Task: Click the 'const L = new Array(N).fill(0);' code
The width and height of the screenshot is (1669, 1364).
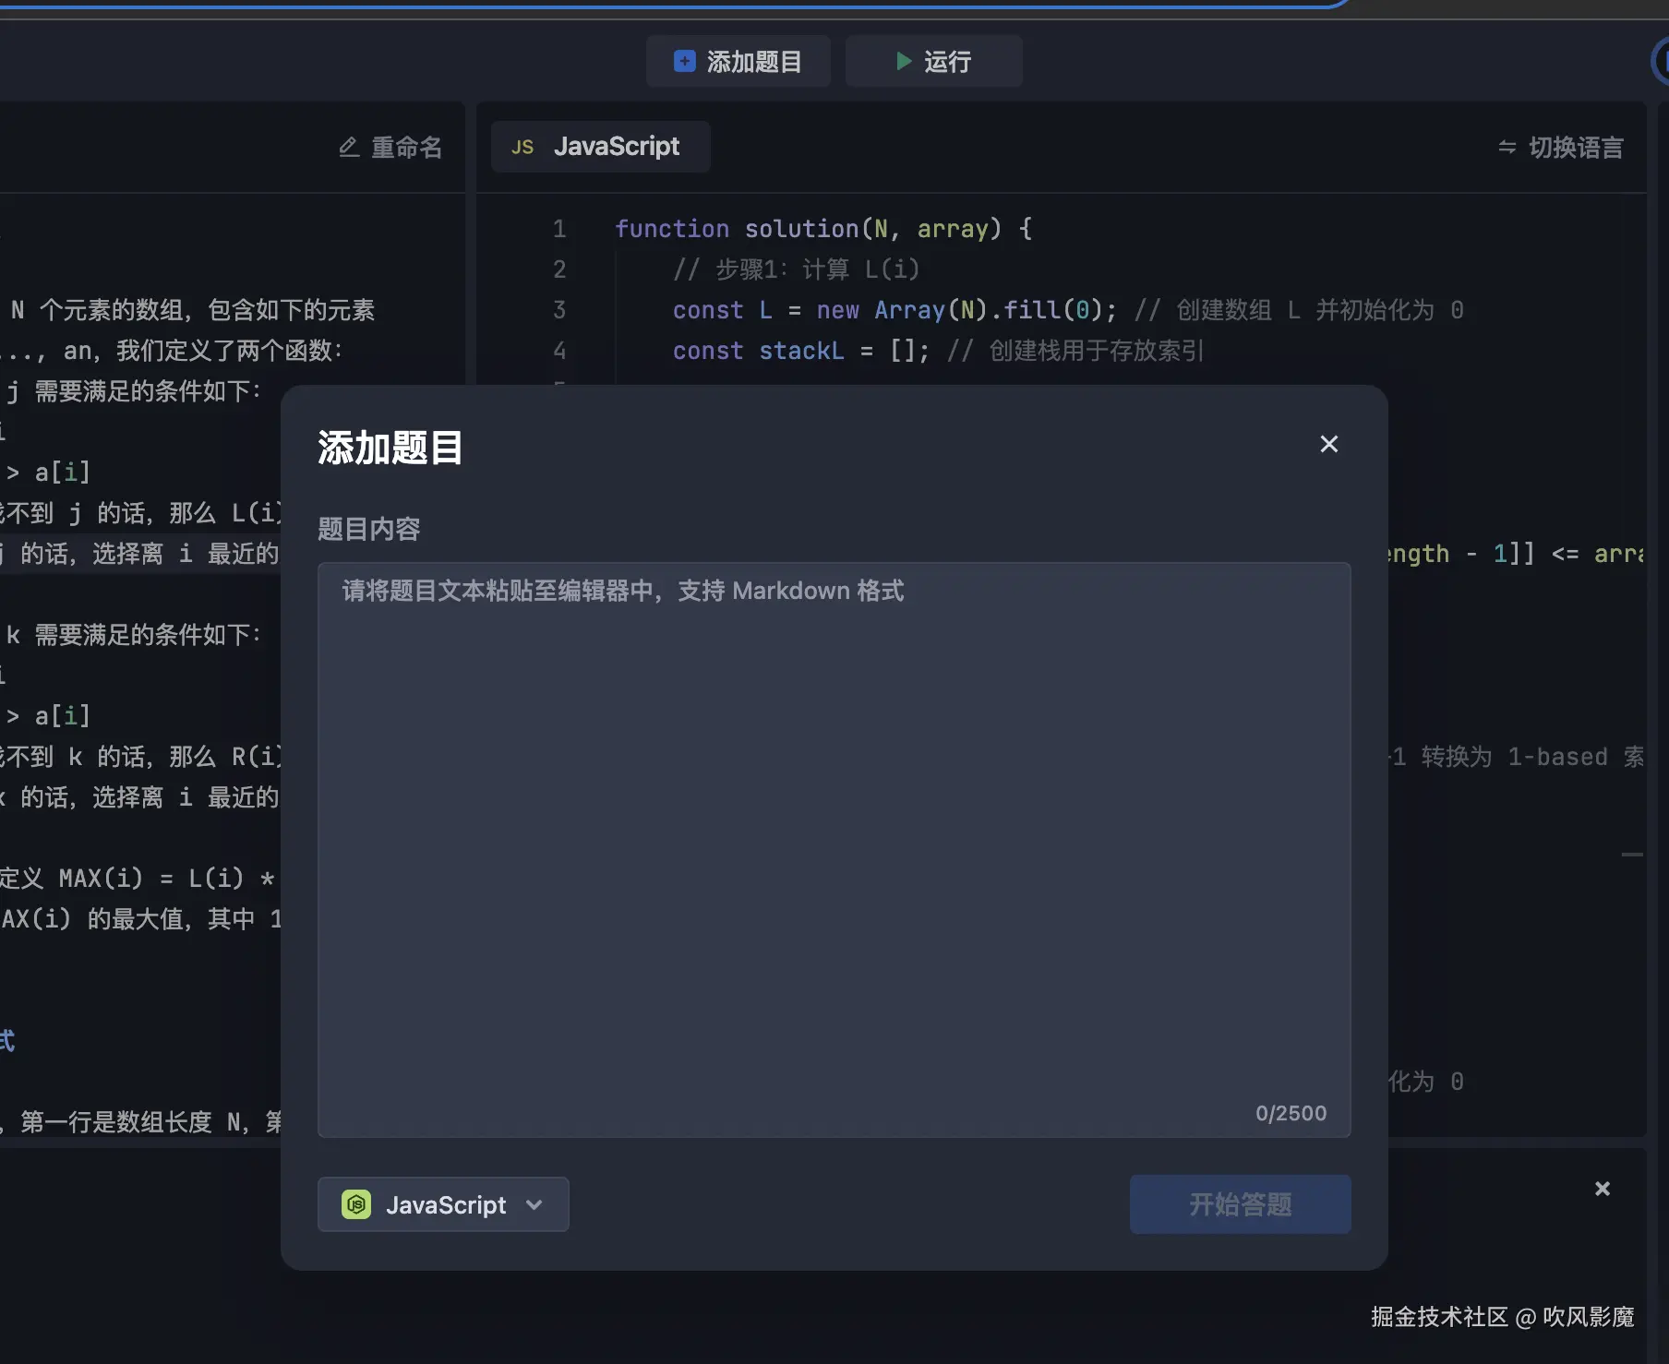Action: 895,310
